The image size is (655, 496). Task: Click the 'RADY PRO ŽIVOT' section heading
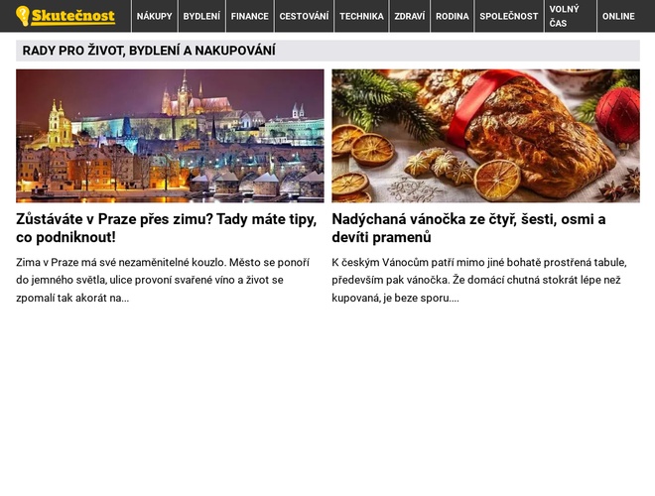(x=149, y=51)
